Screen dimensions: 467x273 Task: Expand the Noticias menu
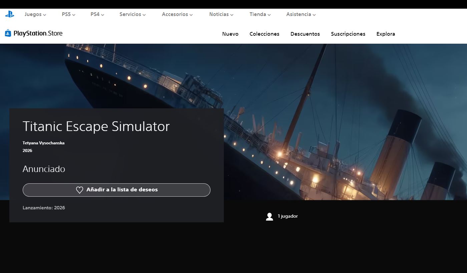tap(221, 14)
